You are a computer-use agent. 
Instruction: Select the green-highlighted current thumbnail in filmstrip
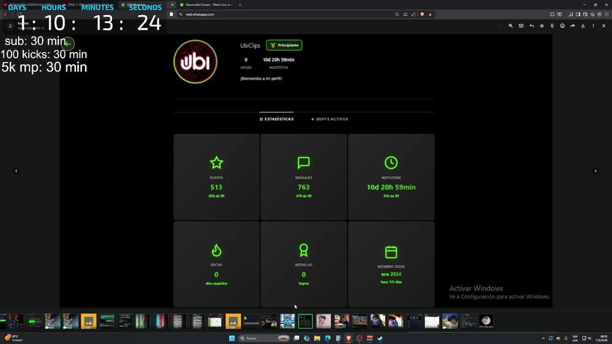[305, 321]
